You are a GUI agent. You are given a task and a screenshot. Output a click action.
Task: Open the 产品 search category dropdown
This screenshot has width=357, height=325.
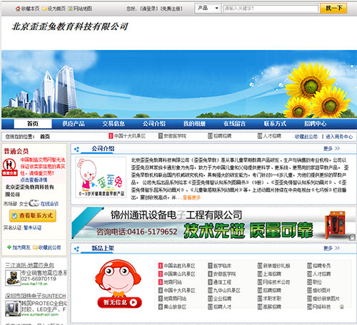pos(208,9)
